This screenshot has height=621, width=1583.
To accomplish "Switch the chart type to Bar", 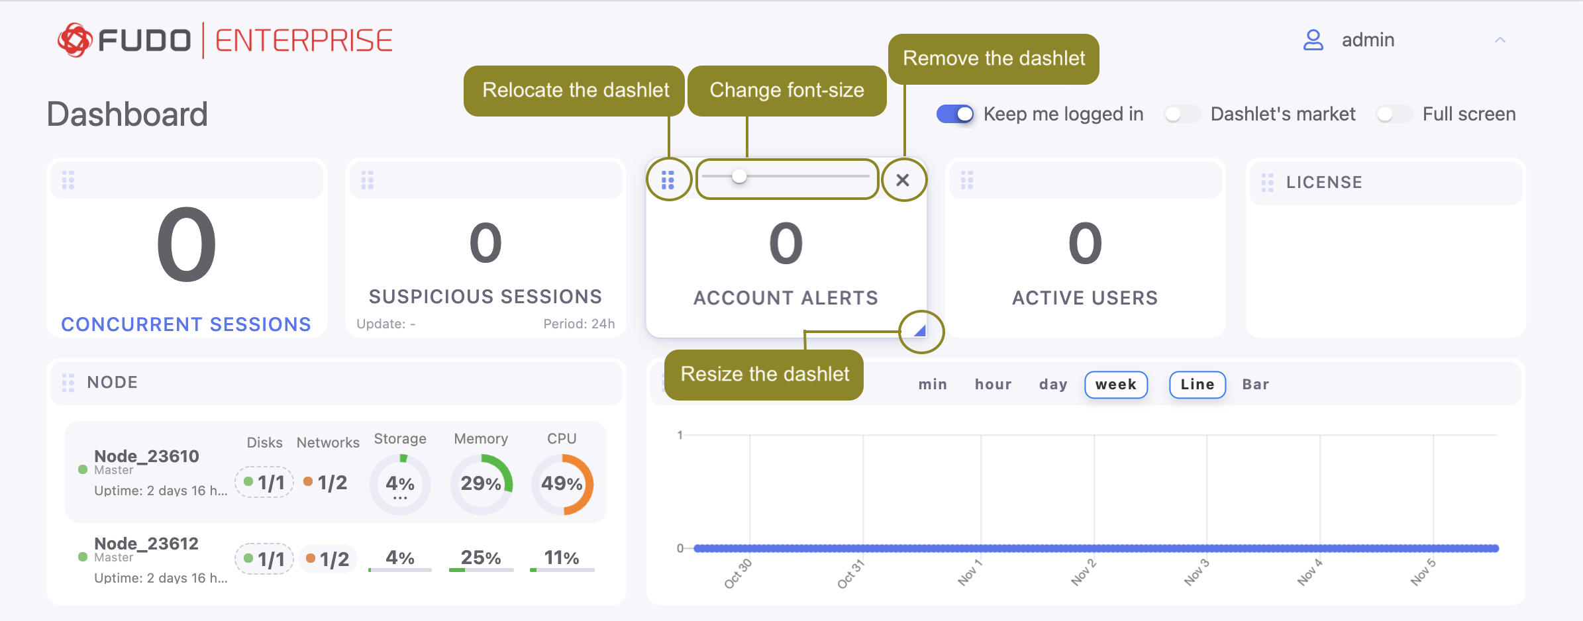I will pos(1255,385).
